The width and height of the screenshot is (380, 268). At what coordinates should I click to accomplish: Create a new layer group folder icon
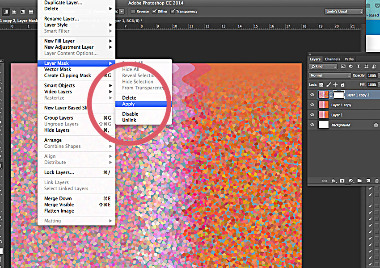click(359, 180)
